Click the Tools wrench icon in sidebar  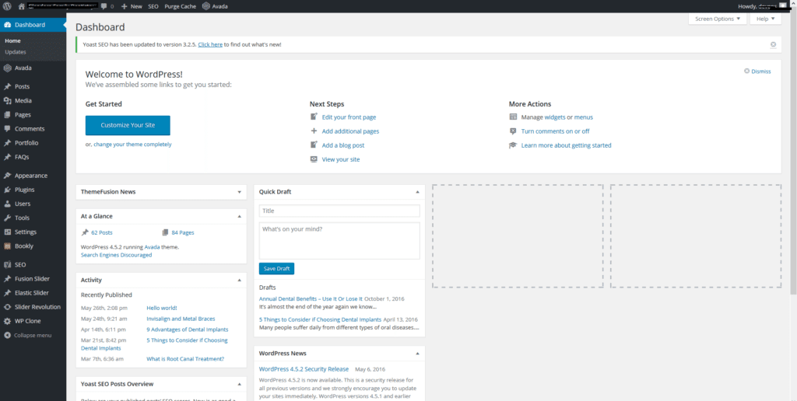click(7, 218)
